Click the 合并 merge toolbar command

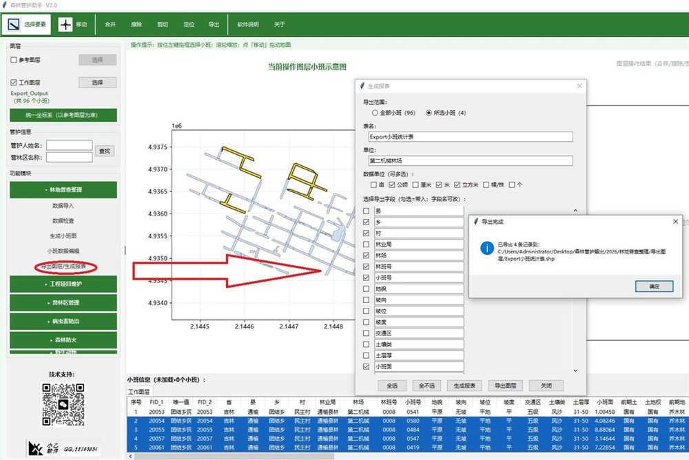tap(110, 24)
